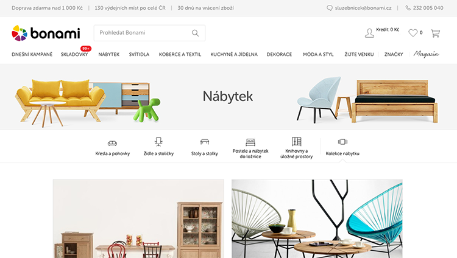The width and height of the screenshot is (457, 258).
Task: Open the Koberce a textil menu
Action: [180, 54]
